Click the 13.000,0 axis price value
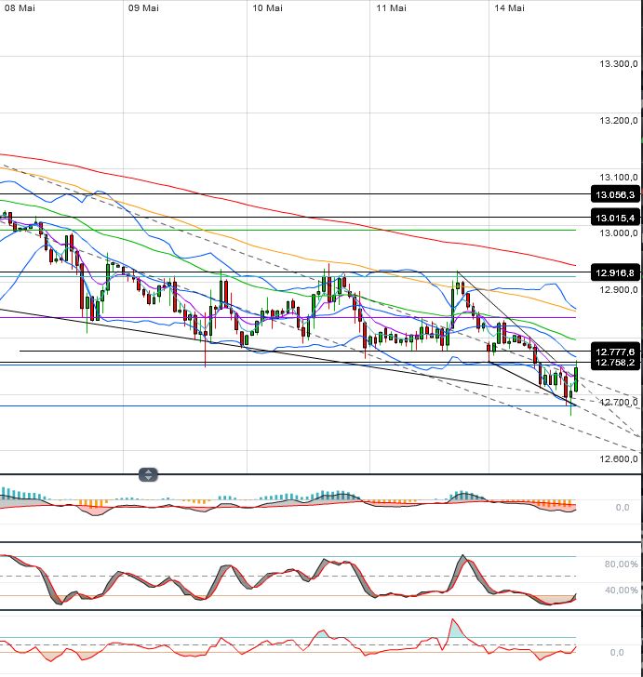 click(619, 233)
